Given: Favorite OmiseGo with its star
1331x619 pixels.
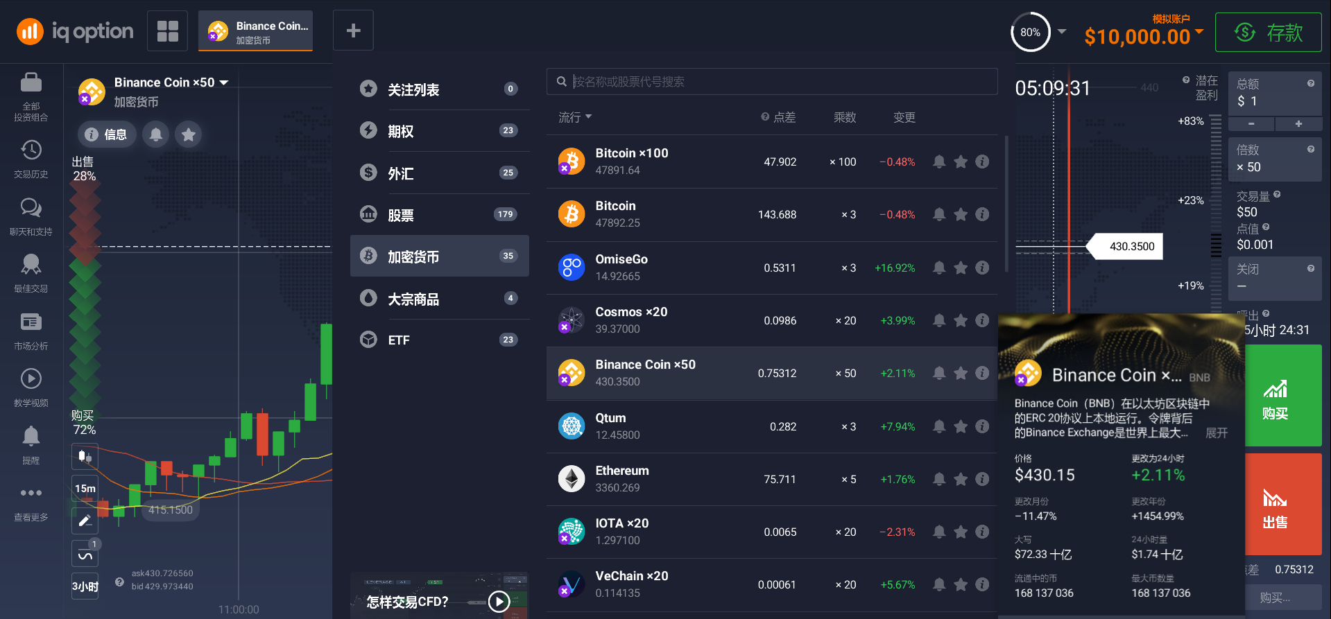Looking at the screenshot, I should 961,268.
